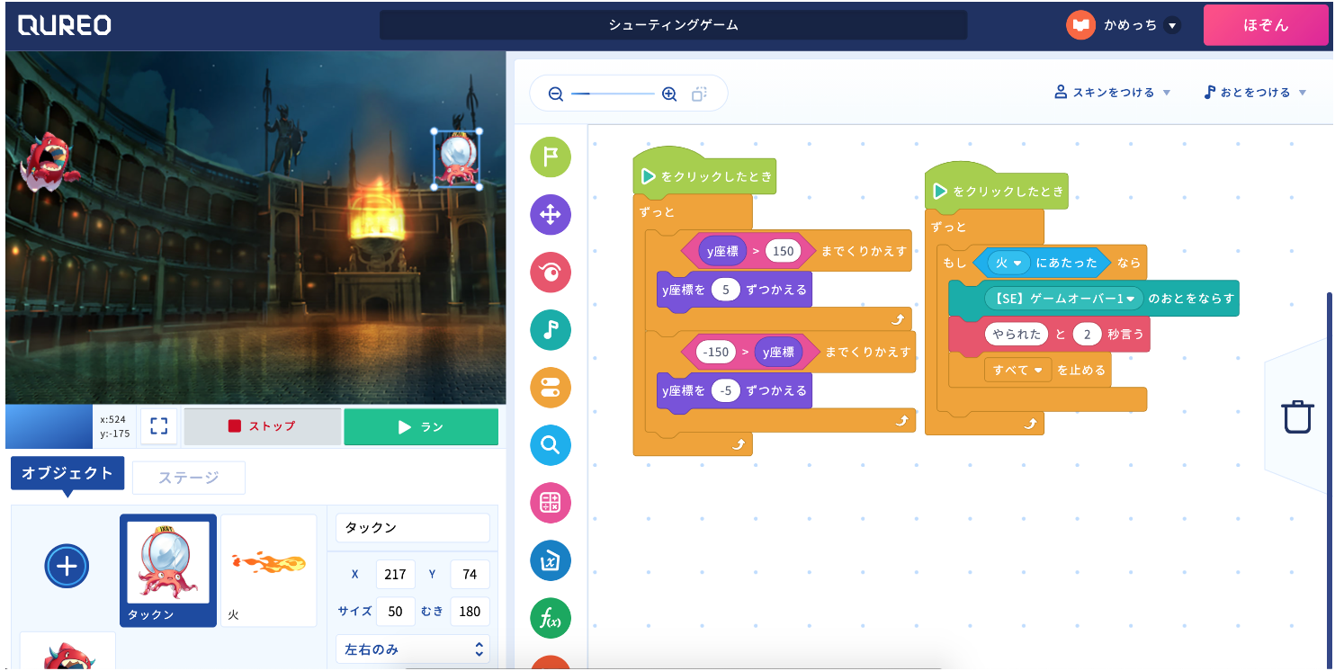Expand the スキンをつける dropdown
The image size is (1335, 671).
click(x=1113, y=93)
